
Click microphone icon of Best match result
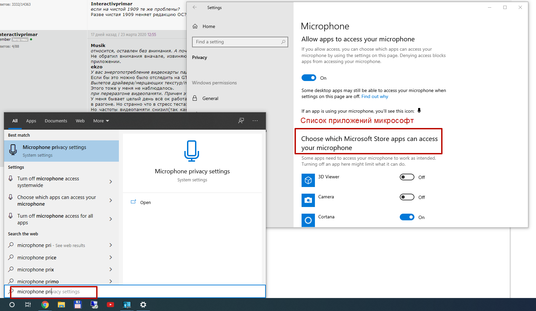pos(13,150)
